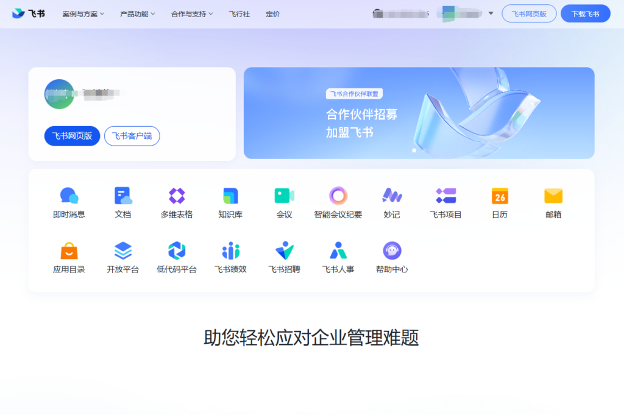Open 多维表格 (Base) from app grid
The image size is (624, 415).
click(x=176, y=195)
